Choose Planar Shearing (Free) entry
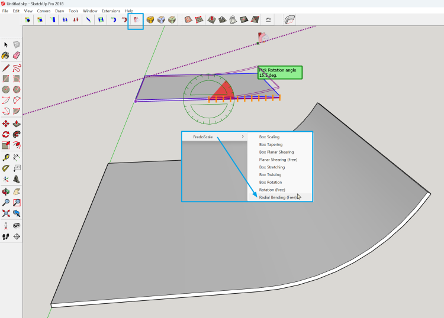Image resolution: width=444 pixels, height=318 pixels. [x=278, y=160]
